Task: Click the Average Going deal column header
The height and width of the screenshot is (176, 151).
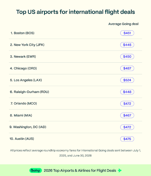Action: [123, 24]
